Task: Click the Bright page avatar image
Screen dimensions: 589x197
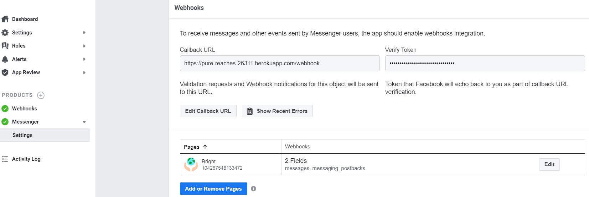Action: (191, 164)
